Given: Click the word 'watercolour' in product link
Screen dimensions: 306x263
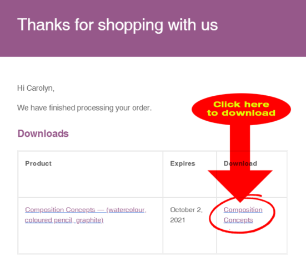Looking at the screenshot, I should (x=127, y=210).
